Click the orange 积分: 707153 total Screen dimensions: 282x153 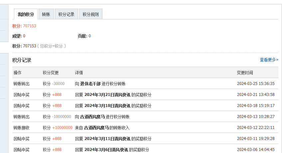point(24,26)
